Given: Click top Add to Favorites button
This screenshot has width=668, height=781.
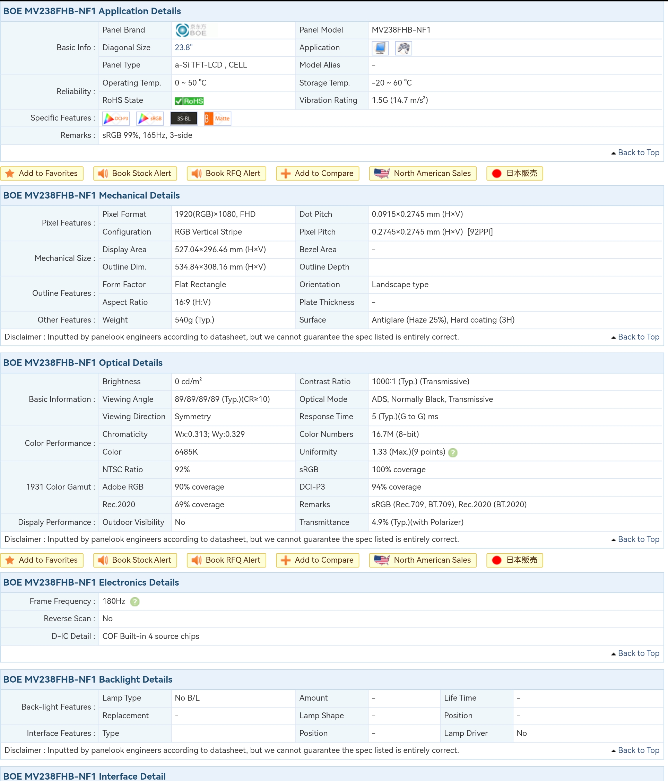Looking at the screenshot, I should pos(42,173).
